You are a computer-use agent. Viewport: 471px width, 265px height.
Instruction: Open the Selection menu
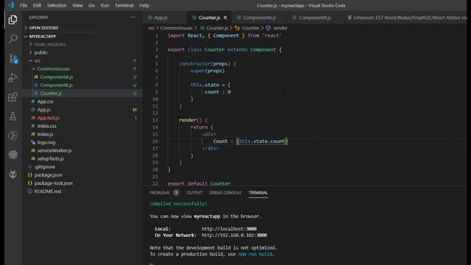pos(57,5)
